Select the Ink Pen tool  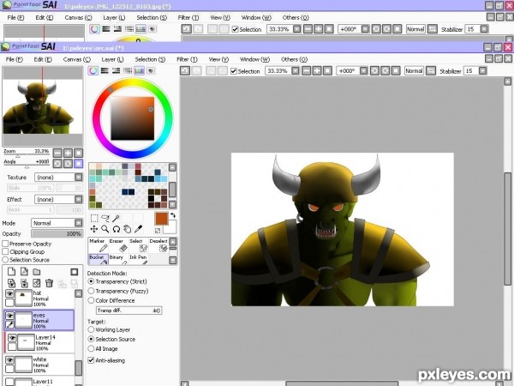(138, 259)
